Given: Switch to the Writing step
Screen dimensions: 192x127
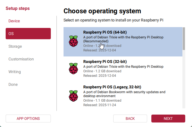Looking at the screenshot, I should coord(15,72).
